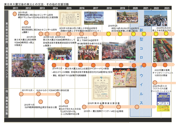Click the 2011 year header

15,8
